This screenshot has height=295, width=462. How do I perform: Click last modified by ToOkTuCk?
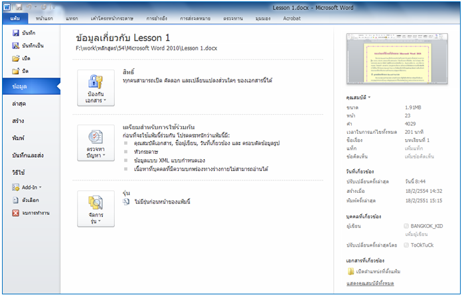[x=422, y=245]
